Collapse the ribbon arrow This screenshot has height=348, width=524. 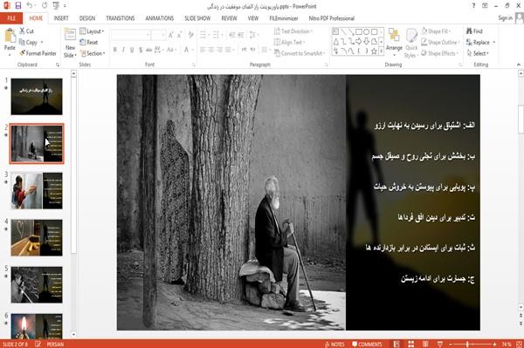tap(519, 65)
